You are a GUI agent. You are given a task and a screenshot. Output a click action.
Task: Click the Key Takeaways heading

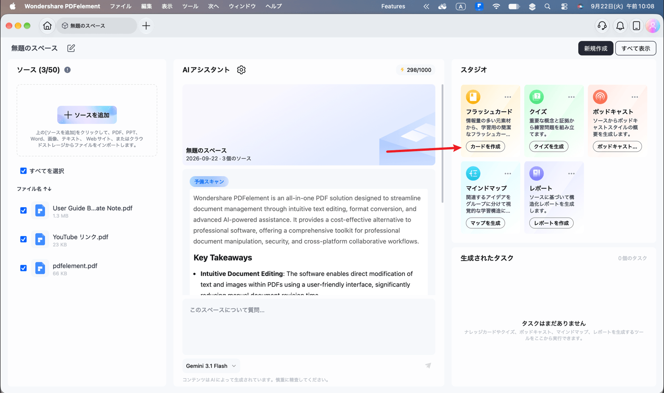pyautogui.click(x=223, y=258)
